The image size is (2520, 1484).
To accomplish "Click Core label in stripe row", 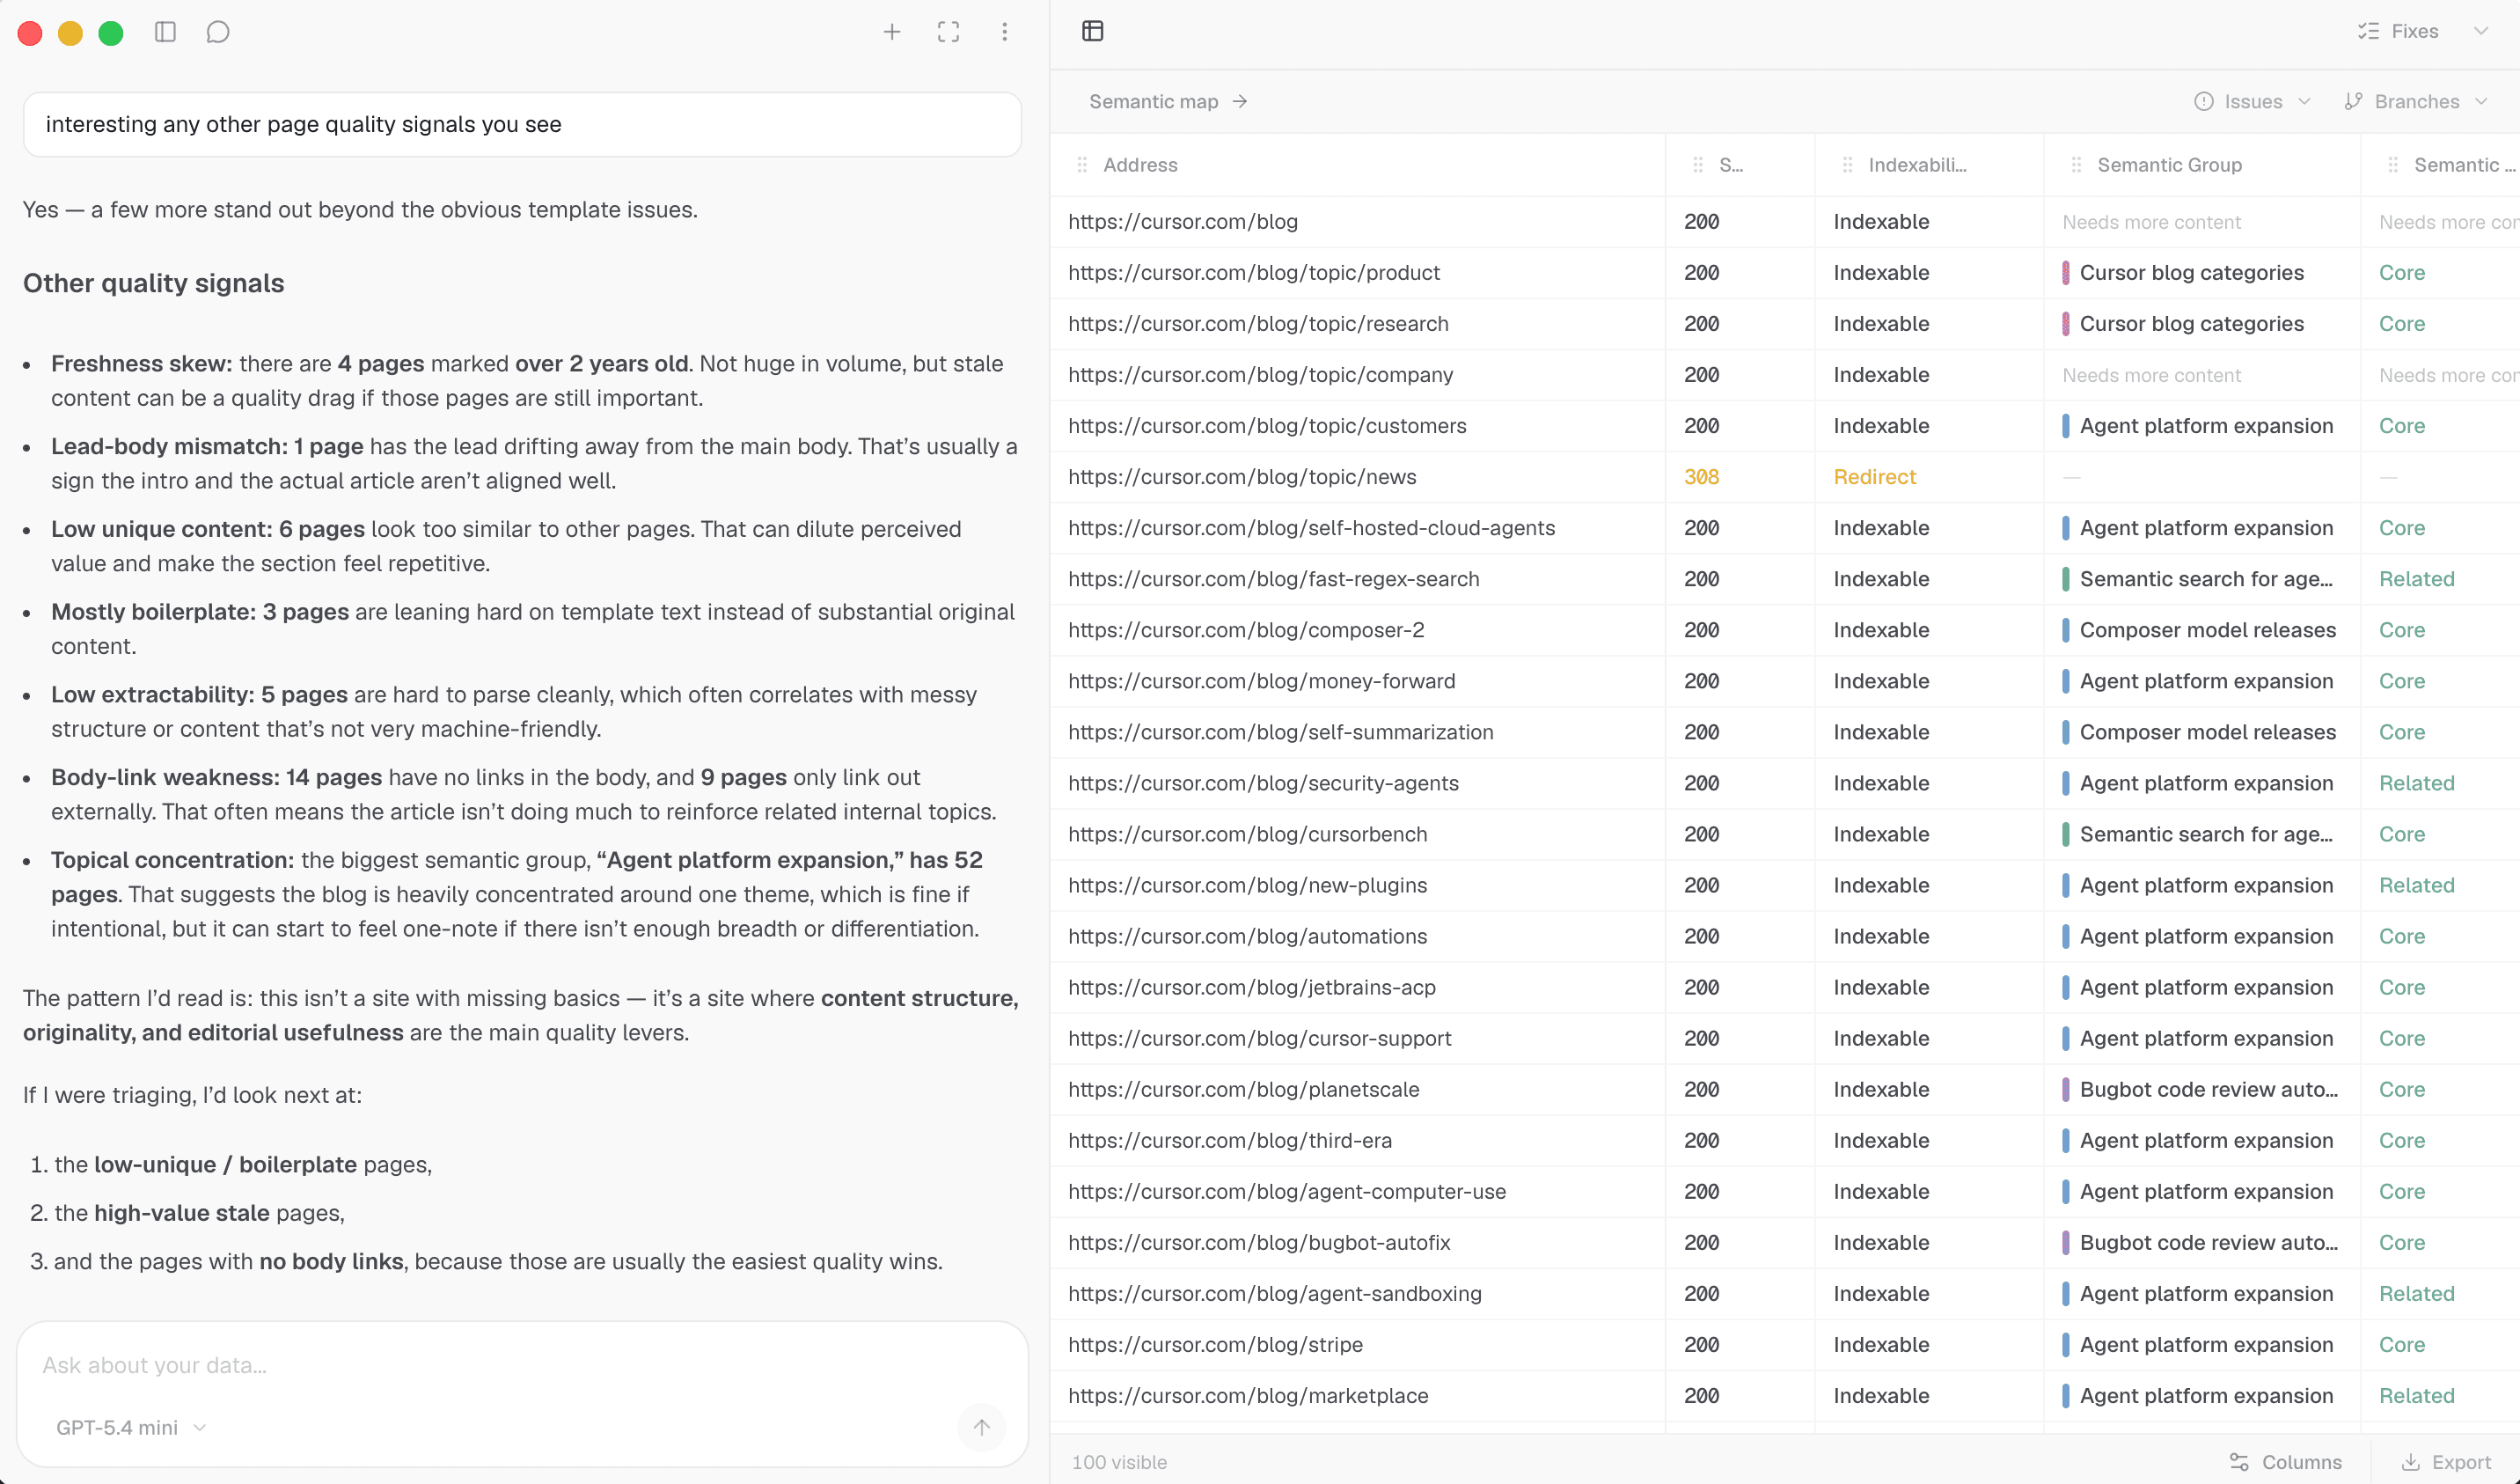I will click(2401, 1345).
